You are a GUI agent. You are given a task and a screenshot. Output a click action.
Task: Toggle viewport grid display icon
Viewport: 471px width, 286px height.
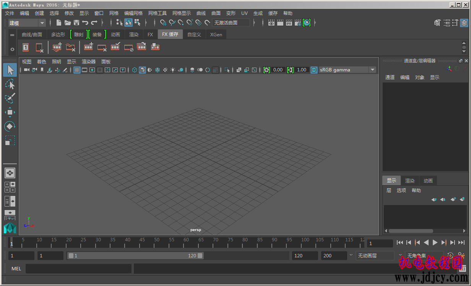pos(77,70)
